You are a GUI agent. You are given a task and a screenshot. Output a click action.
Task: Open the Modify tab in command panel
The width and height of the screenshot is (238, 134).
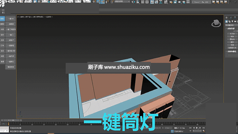tap(231, 18)
